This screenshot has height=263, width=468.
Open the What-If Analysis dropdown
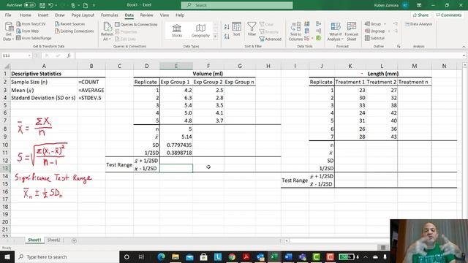(x=335, y=31)
